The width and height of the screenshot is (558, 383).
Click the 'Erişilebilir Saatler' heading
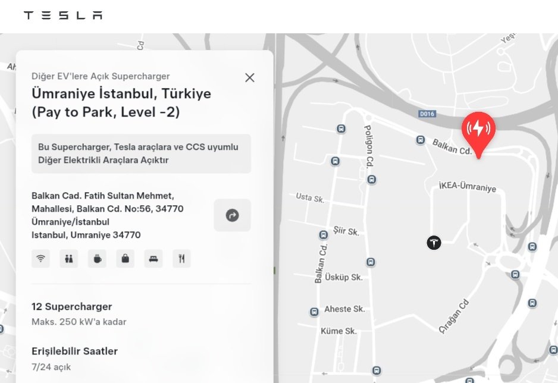coord(75,351)
